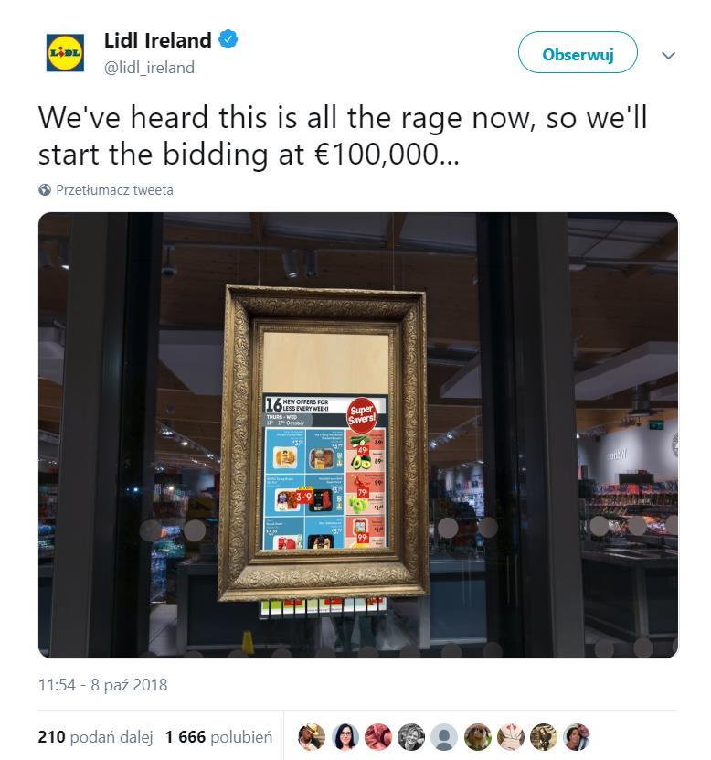Image resolution: width=711 pixels, height=760 pixels.
Task: Open second liker avatar, woman with glasses
Action: pos(345,737)
